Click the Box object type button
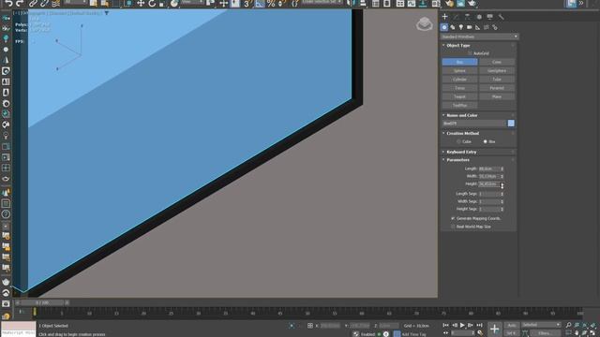 pyautogui.click(x=459, y=62)
